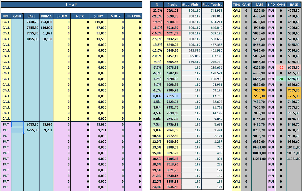This screenshot has width=304, height=191.
Task: Click the -7,5% percentage cell
Action: click(157, 67)
